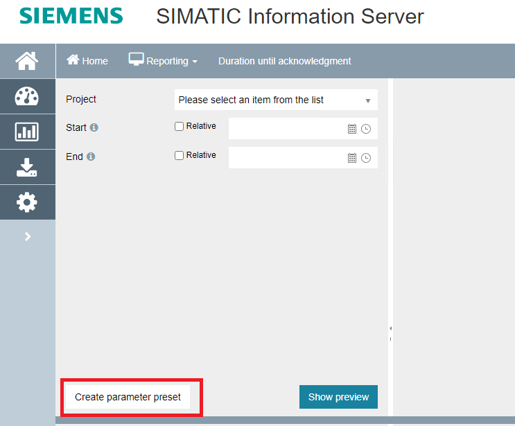Click the Show preview button
The height and width of the screenshot is (426, 515).
pyautogui.click(x=338, y=397)
